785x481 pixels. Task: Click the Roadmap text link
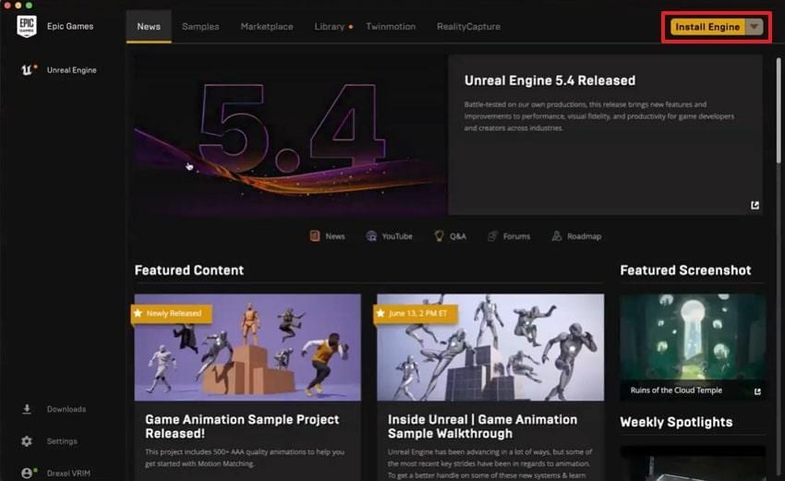(585, 236)
